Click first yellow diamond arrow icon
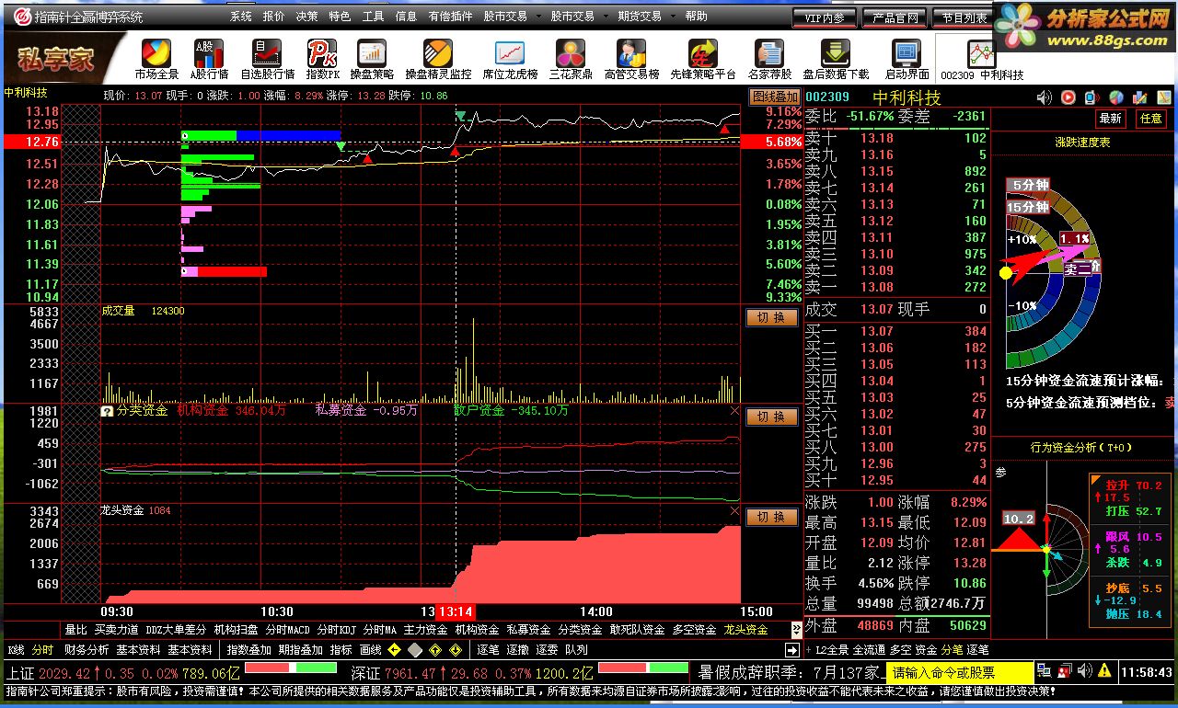The width and height of the screenshot is (1178, 708). pos(395,650)
